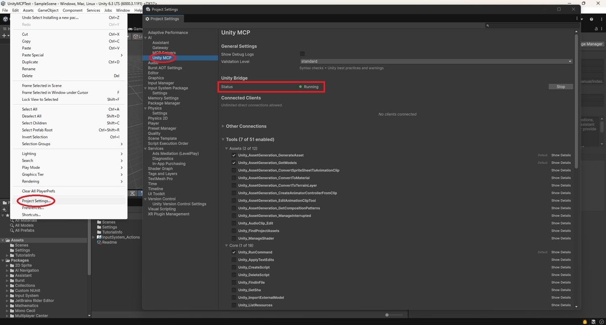Enable Unity_CreateScript tool checkbox
606x325 pixels.
(234, 268)
